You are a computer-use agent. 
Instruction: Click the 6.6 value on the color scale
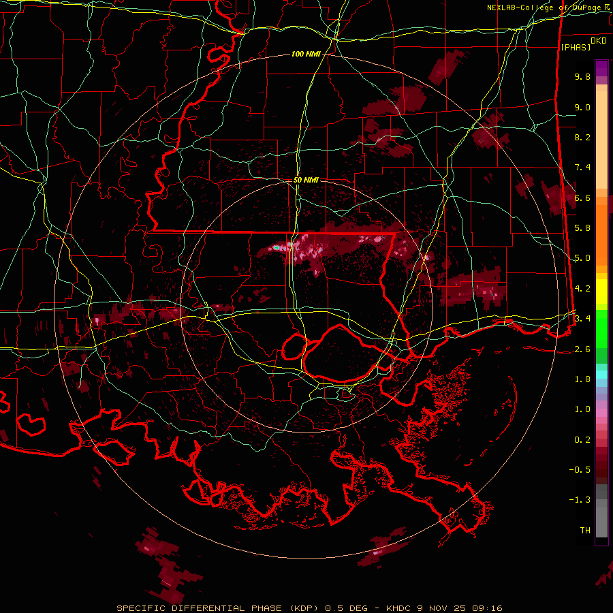click(x=582, y=198)
